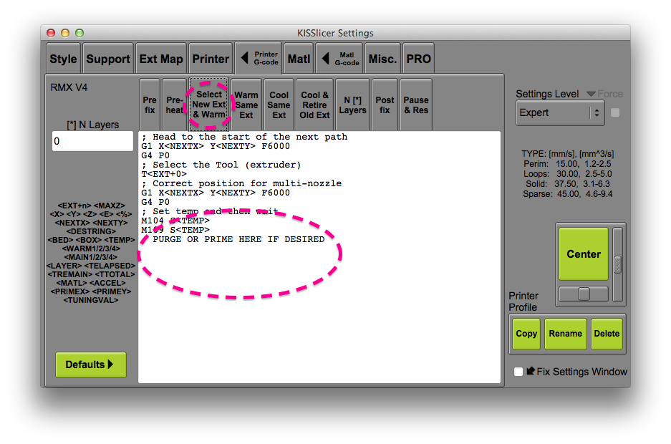Switch to Cool Same Ext section
The height and width of the screenshot is (444, 671).
pyautogui.click(x=279, y=105)
